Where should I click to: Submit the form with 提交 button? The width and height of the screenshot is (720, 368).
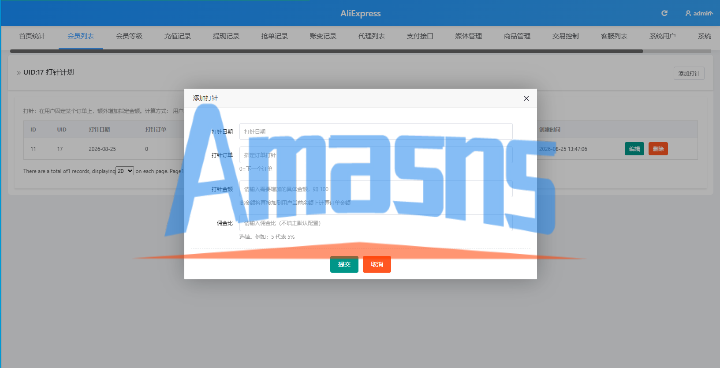click(x=344, y=264)
